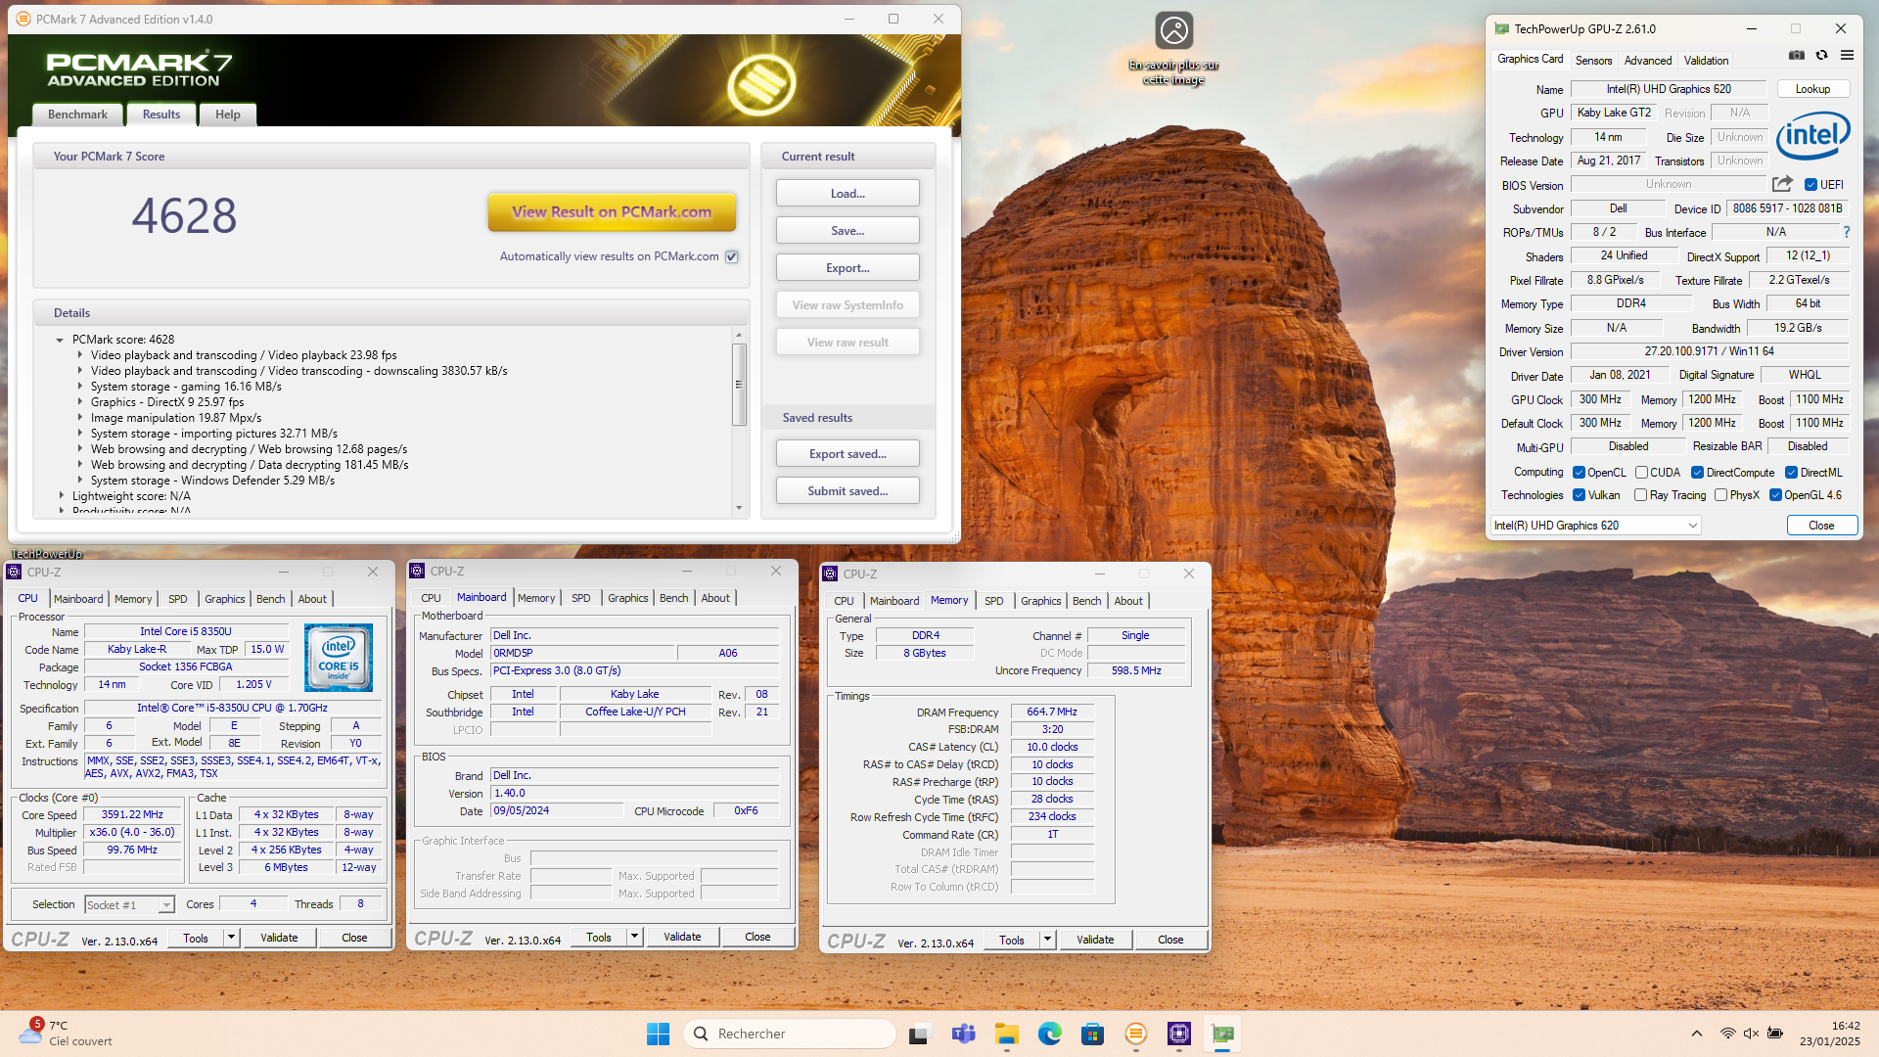This screenshot has height=1057, width=1879.
Task: Open Tools dropdown arrow in Mainboard window
Action: coord(635,937)
